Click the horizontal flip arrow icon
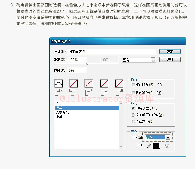Image resolution: width=195 pixels, height=169 pixels. pos(159,85)
